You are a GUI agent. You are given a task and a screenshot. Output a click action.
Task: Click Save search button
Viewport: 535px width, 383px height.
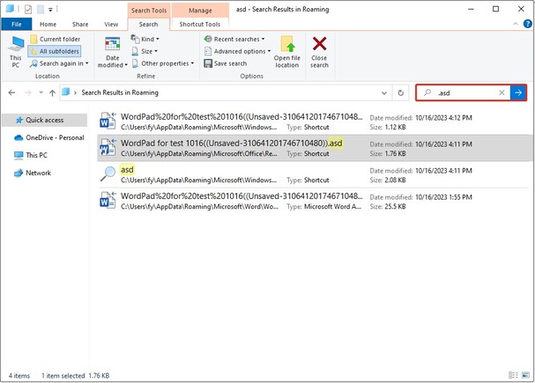click(x=225, y=63)
